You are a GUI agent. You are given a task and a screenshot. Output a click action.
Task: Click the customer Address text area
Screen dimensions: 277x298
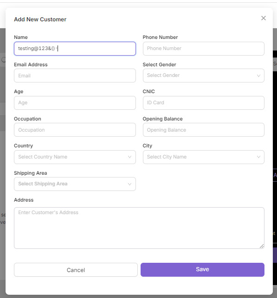139,228
